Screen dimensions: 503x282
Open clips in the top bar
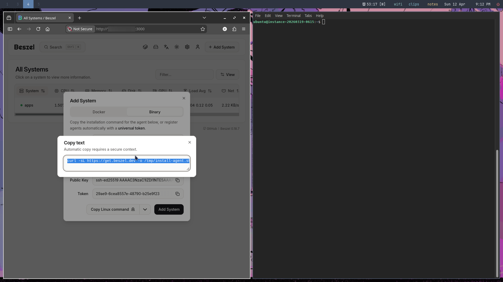coord(414,4)
